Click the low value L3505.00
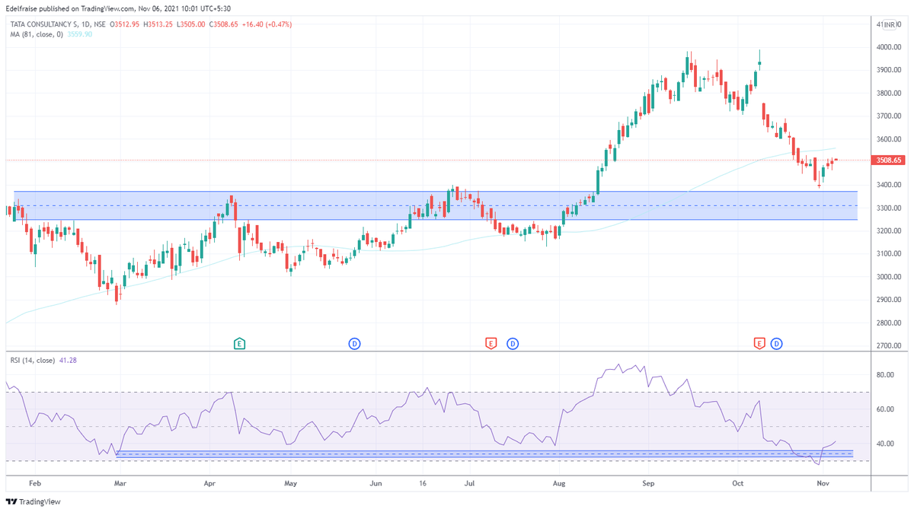This screenshot has width=914, height=512. tap(191, 24)
